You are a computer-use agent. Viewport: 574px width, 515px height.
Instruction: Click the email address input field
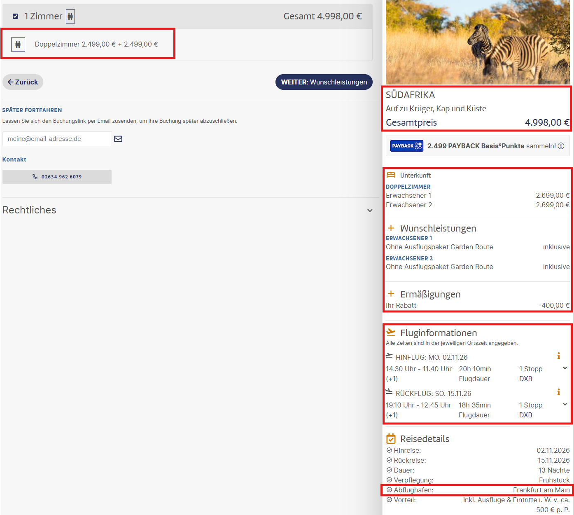57,139
